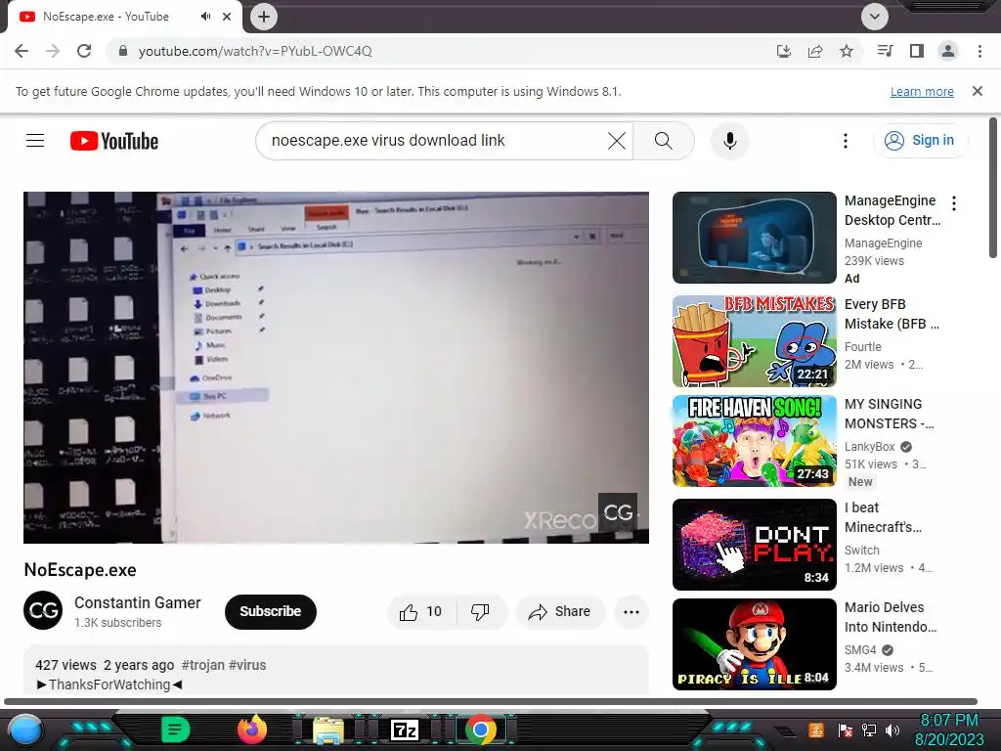1001x751 pixels.
Task: Follow the #virus hashtag link
Action: [x=247, y=665]
